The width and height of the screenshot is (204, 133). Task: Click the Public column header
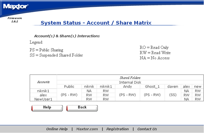69,87
